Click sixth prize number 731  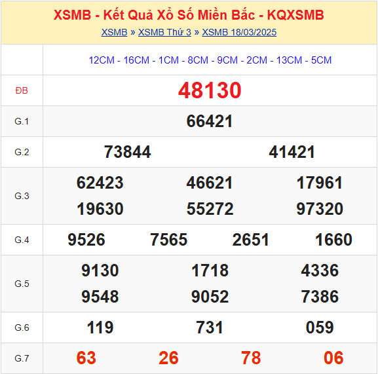coord(210,327)
